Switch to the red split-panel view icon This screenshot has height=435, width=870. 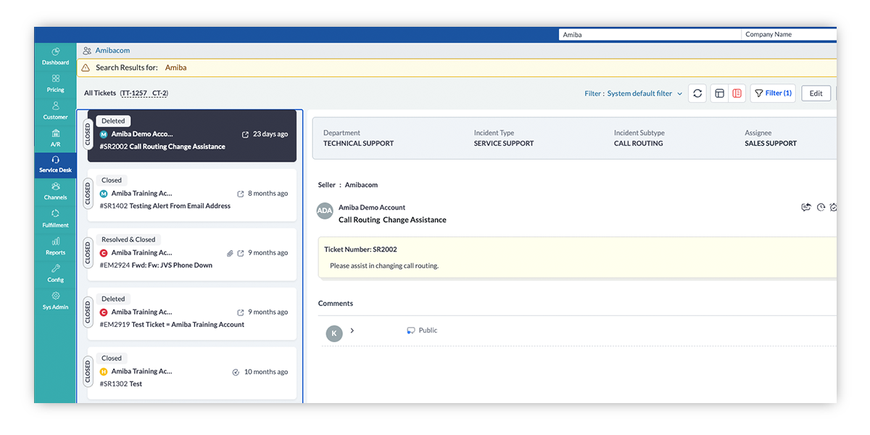click(x=737, y=94)
